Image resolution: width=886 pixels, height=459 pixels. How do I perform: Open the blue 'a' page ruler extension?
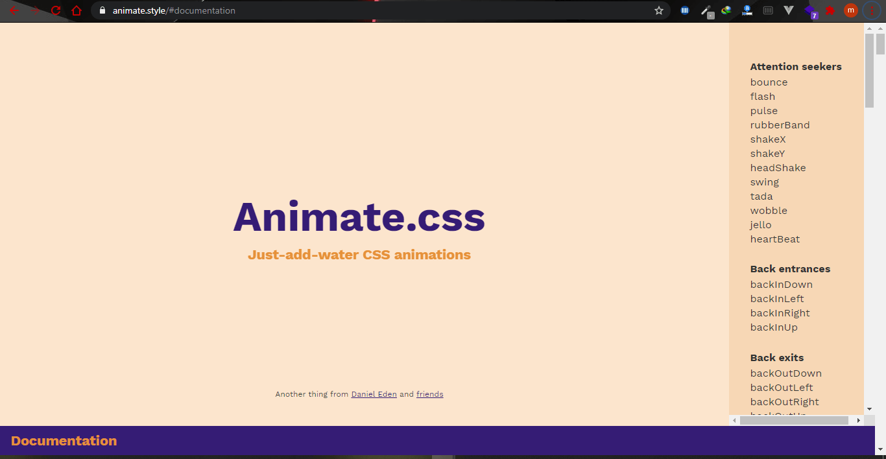point(747,10)
